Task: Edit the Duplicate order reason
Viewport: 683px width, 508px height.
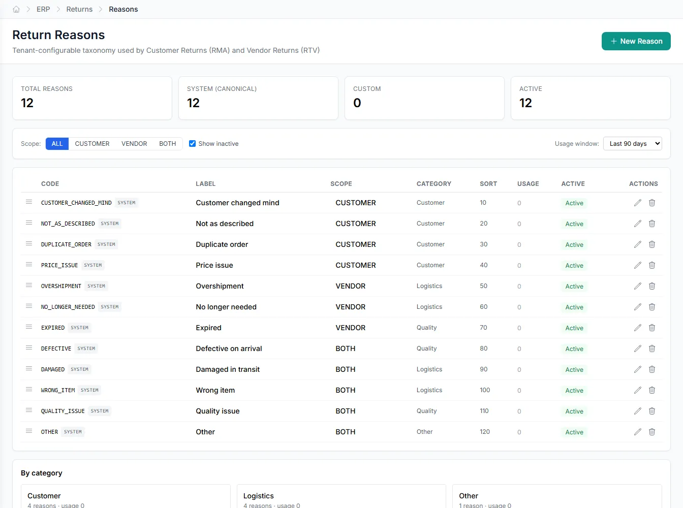Action: coord(638,244)
